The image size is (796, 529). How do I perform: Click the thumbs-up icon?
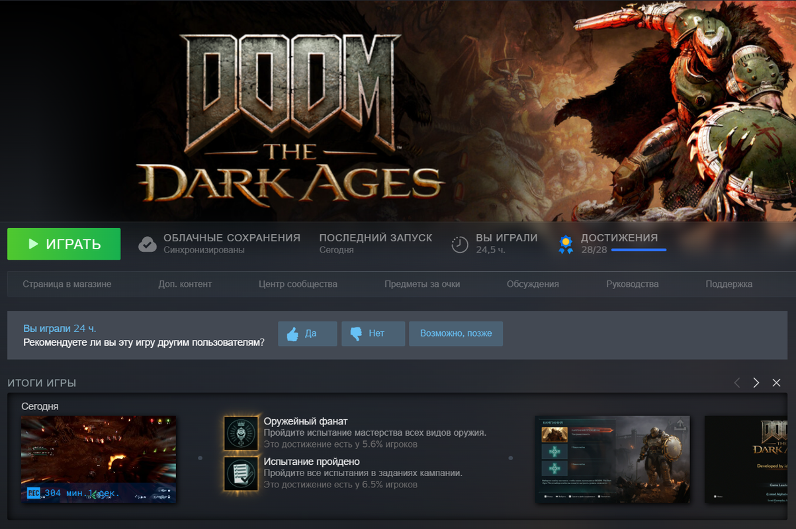coord(292,334)
